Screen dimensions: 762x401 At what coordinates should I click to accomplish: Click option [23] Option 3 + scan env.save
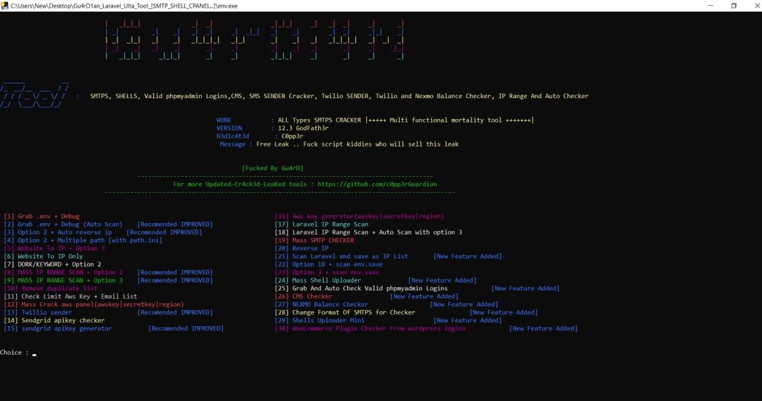327,272
